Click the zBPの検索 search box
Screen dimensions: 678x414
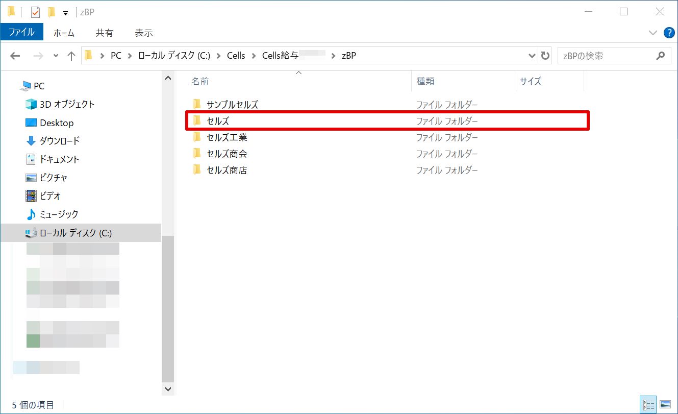[607, 56]
